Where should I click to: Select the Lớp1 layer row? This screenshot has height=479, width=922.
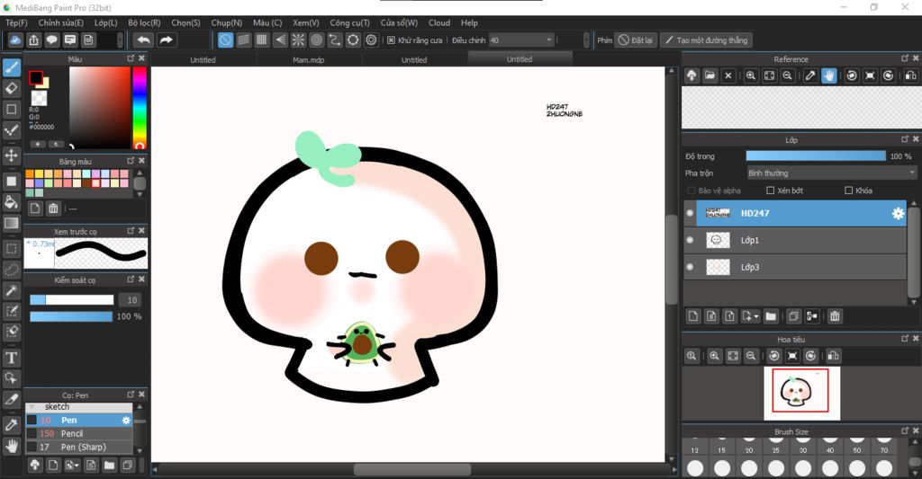795,240
